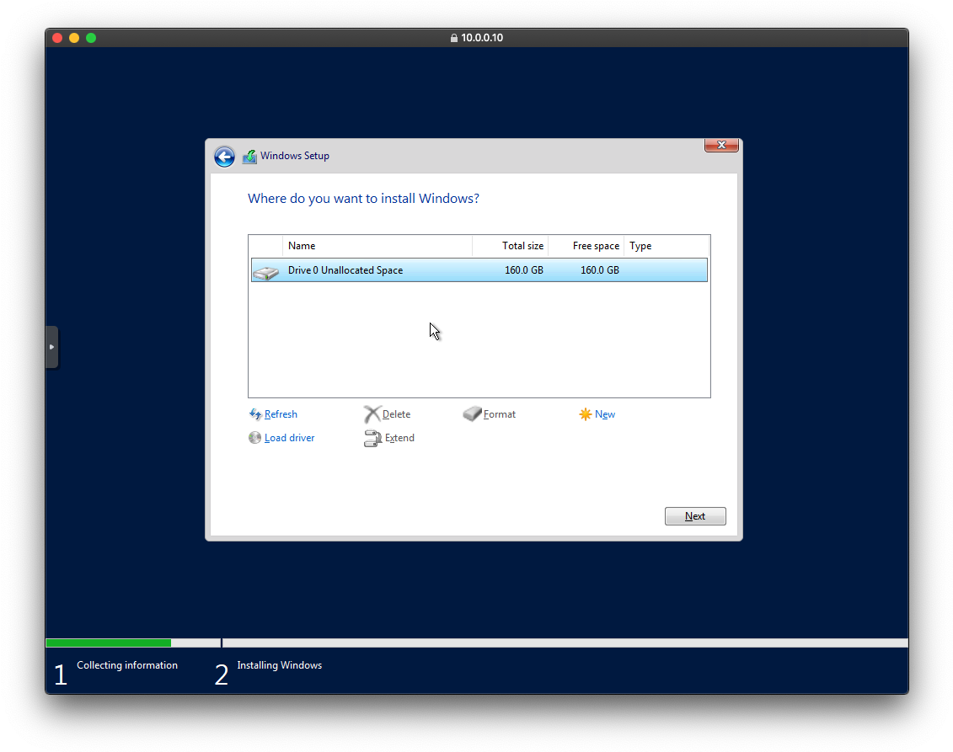This screenshot has width=953, height=752.
Task: Close the 10.0.0.10 remote window
Action: point(57,38)
